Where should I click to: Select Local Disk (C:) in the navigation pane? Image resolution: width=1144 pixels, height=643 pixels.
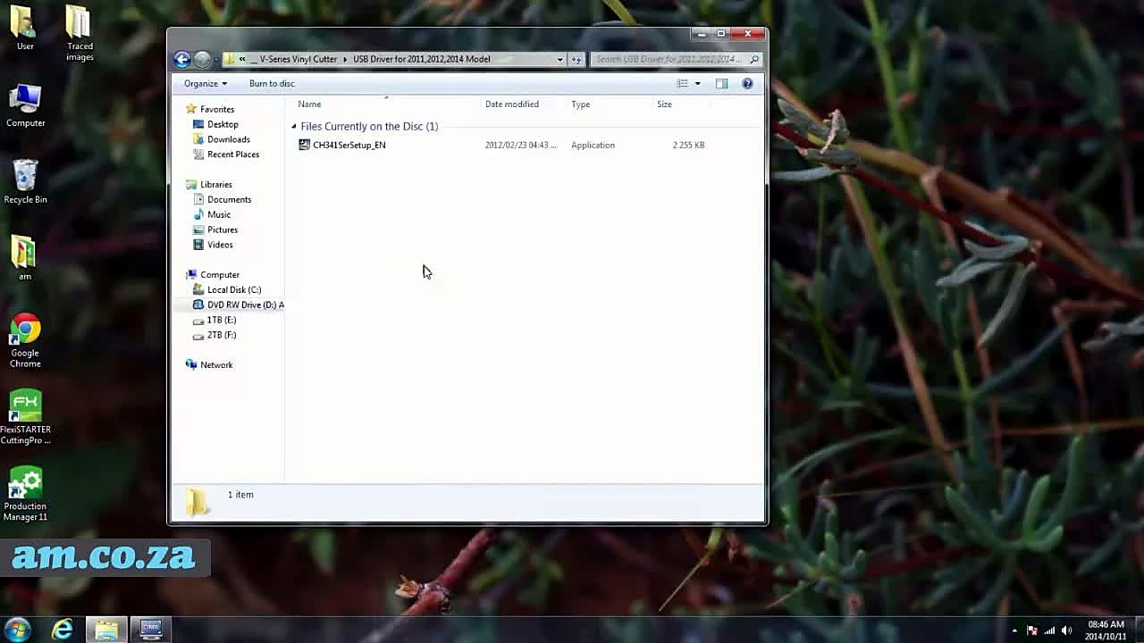pyautogui.click(x=234, y=290)
